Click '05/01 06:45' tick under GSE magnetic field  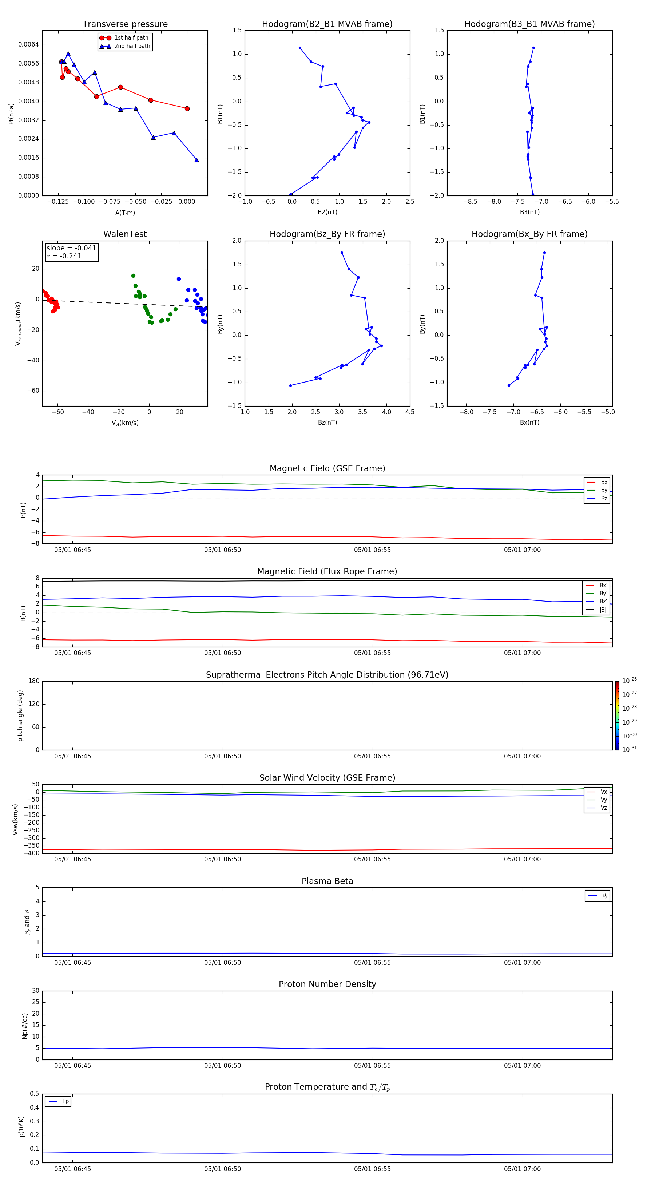73,550
